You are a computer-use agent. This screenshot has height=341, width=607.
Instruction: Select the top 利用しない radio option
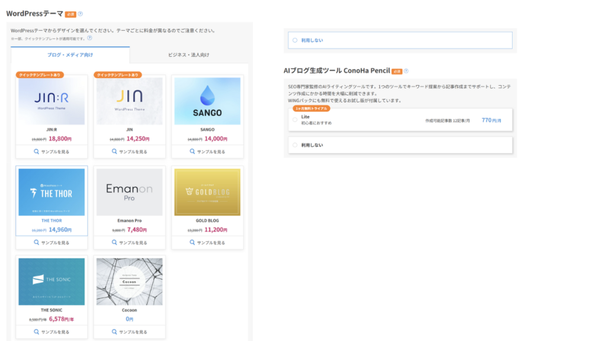(x=295, y=40)
